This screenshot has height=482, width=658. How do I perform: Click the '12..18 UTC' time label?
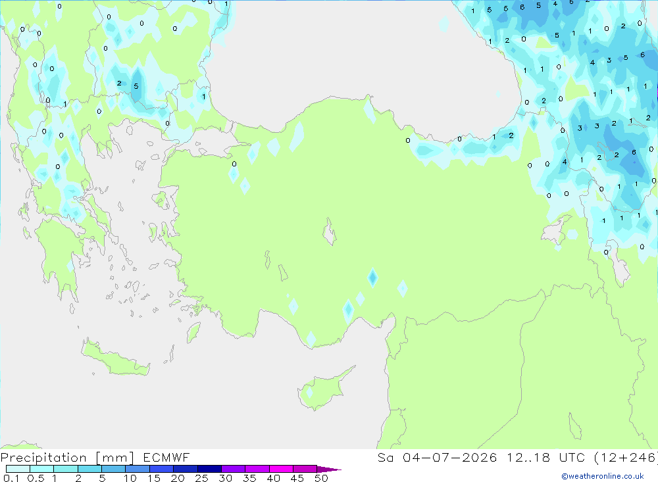(545, 457)
